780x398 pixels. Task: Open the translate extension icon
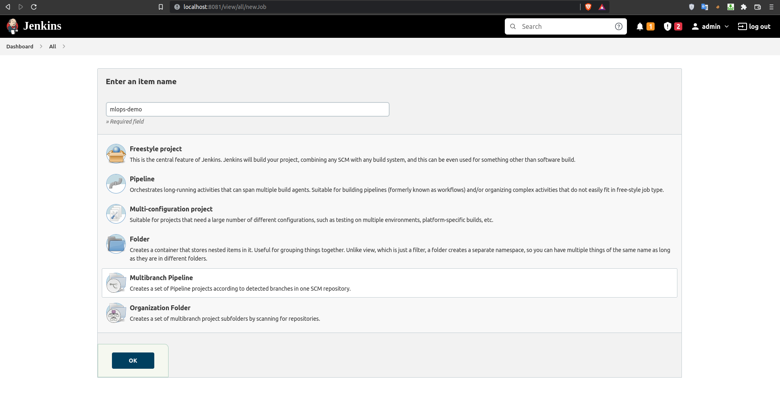(705, 7)
